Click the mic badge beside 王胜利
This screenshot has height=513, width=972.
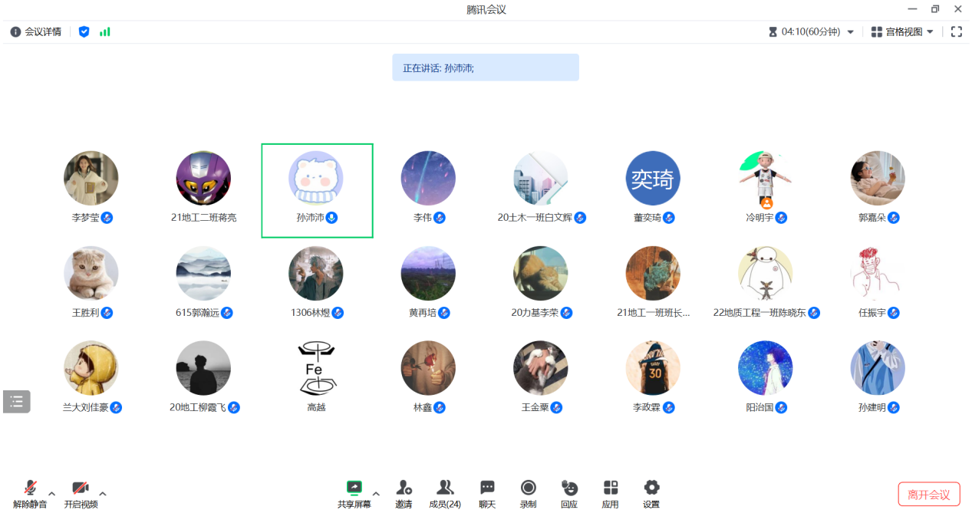pyautogui.click(x=107, y=313)
